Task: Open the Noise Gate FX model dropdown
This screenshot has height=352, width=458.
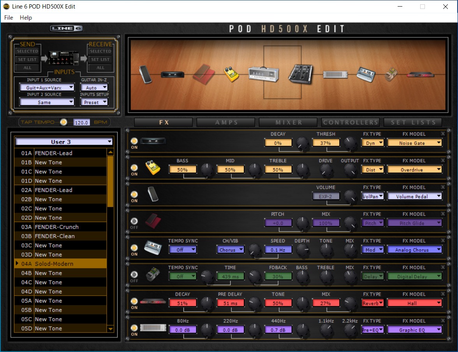Action: click(x=415, y=143)
